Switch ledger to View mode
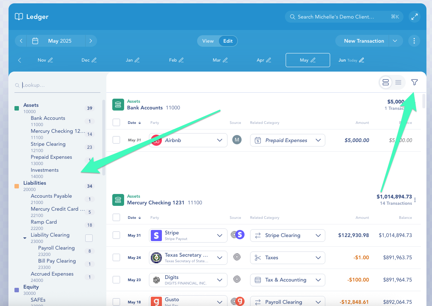The height and width of the screenshot is (306, 432). [208, 41]
